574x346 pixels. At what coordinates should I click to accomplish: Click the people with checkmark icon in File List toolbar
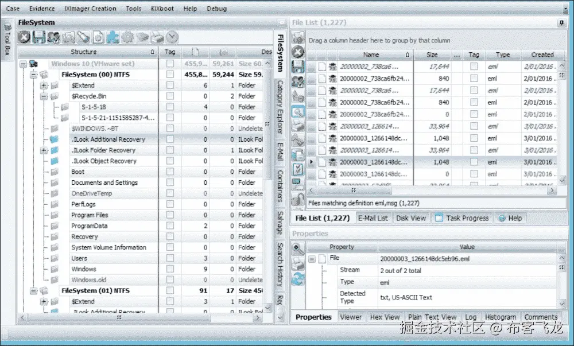tap(298, 82)
